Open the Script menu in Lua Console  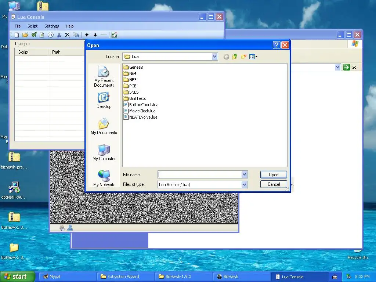(33, 26)
